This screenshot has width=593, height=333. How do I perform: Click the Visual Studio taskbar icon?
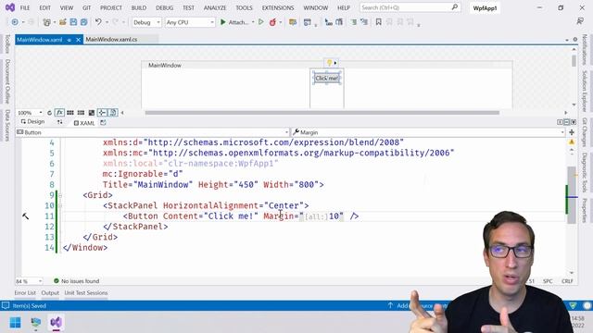pos(56,323)
